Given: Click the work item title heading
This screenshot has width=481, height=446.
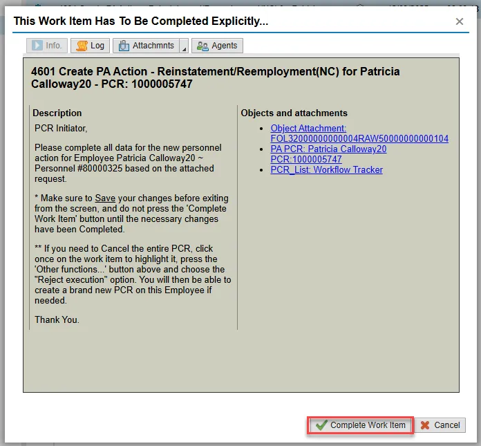Looking at the screenshot, I should [215, 77].
